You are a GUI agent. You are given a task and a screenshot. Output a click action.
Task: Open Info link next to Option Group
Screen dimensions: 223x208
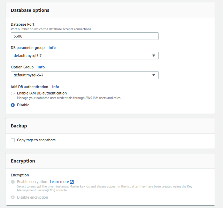pyautogui.click(x=41, y=67)
